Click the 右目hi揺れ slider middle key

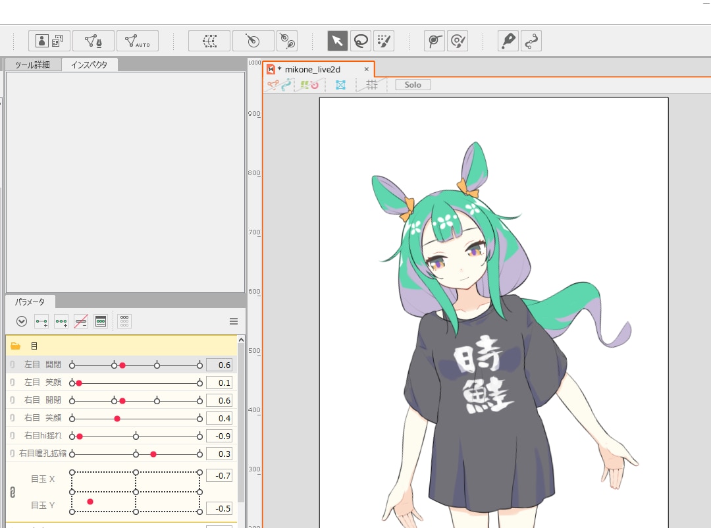point(136,436)
